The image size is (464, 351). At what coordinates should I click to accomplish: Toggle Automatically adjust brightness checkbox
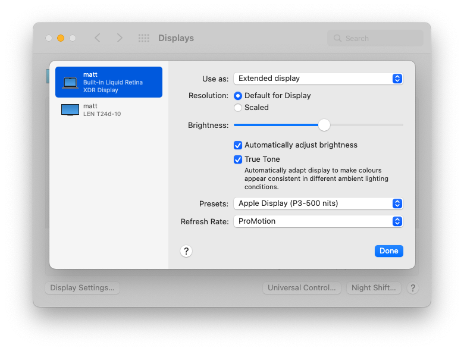[237, 145]
